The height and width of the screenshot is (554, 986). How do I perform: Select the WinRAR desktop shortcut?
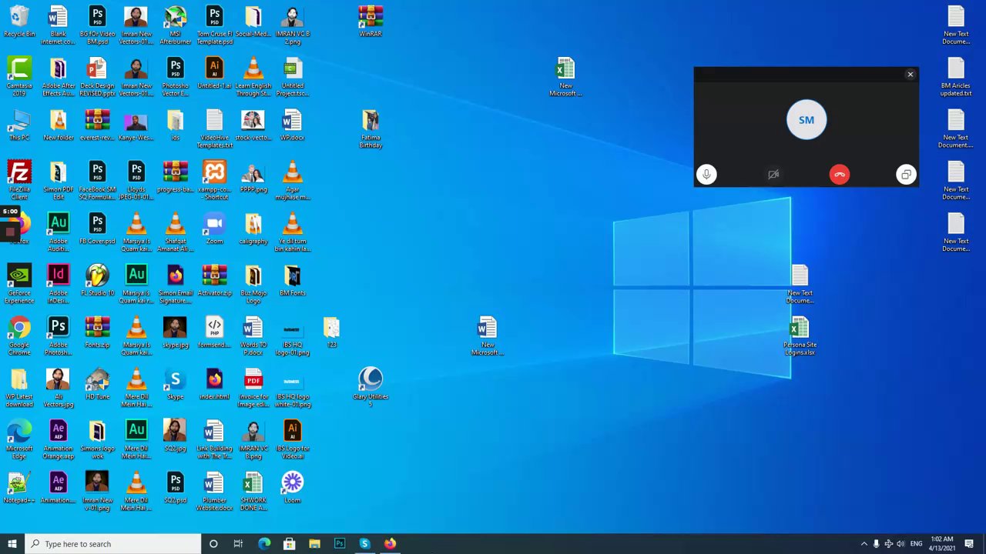click(371, 22)
